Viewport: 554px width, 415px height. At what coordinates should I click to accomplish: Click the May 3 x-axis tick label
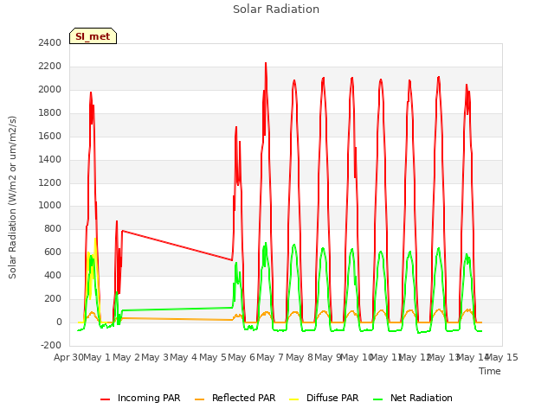(x=155, y=357)
